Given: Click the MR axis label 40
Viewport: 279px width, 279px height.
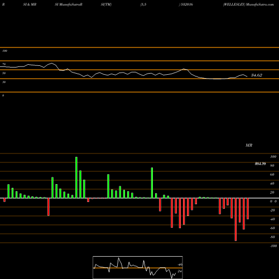Looking at the screenshot, I should (x=272, y=184).
